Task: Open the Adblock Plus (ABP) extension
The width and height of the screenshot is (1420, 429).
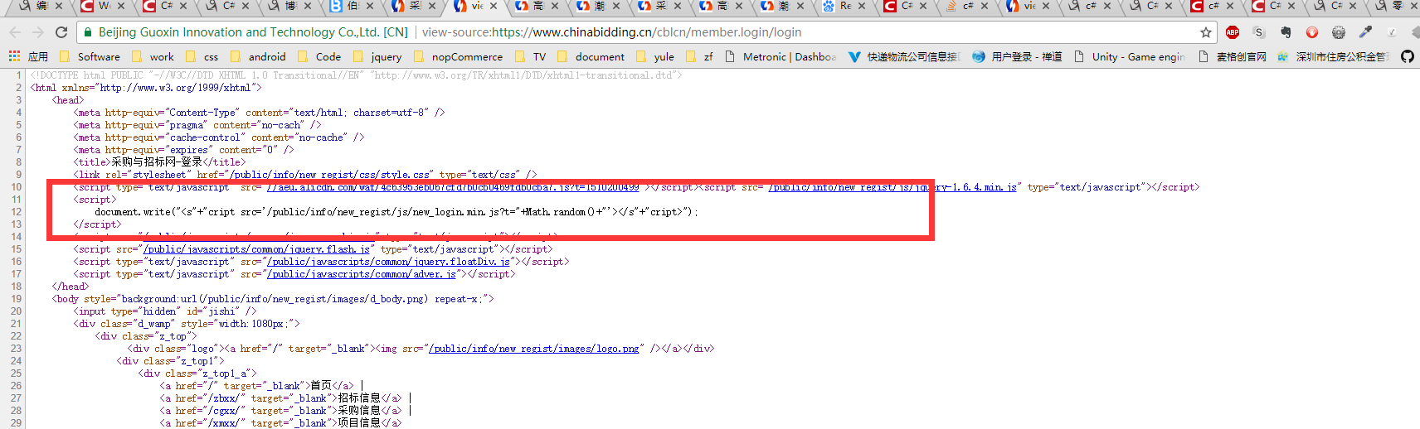Action: pyautogui.click(x=1233, y=32)
